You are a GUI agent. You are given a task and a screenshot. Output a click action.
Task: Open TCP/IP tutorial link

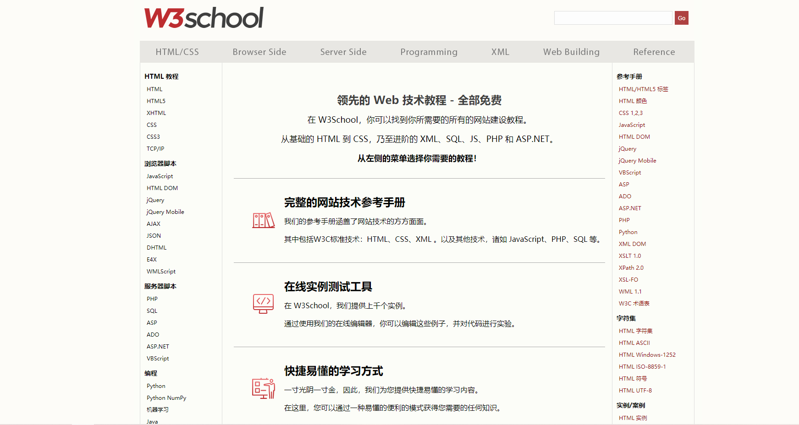[155, 148]
